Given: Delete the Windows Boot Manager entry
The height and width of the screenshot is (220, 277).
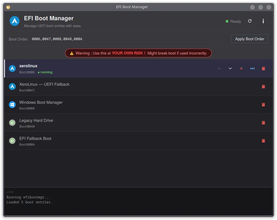Looking at the screenshot, I should pyautogui.click(x=263, y=105).
